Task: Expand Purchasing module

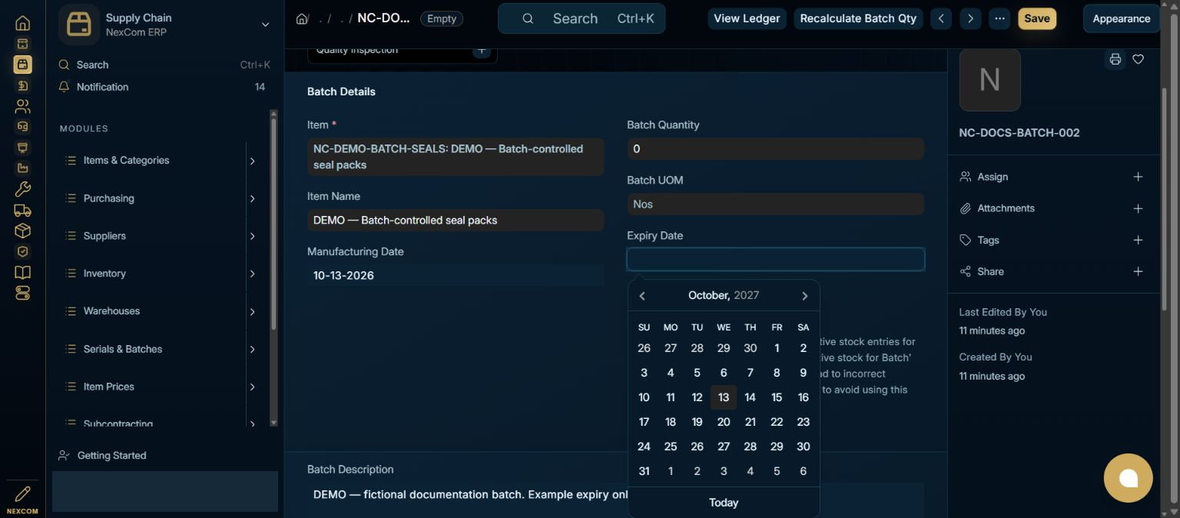Action: coord(252,198)
